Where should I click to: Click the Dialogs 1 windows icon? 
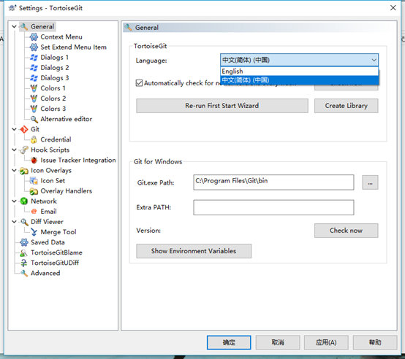pyautogui.click(x=34, y=58)
